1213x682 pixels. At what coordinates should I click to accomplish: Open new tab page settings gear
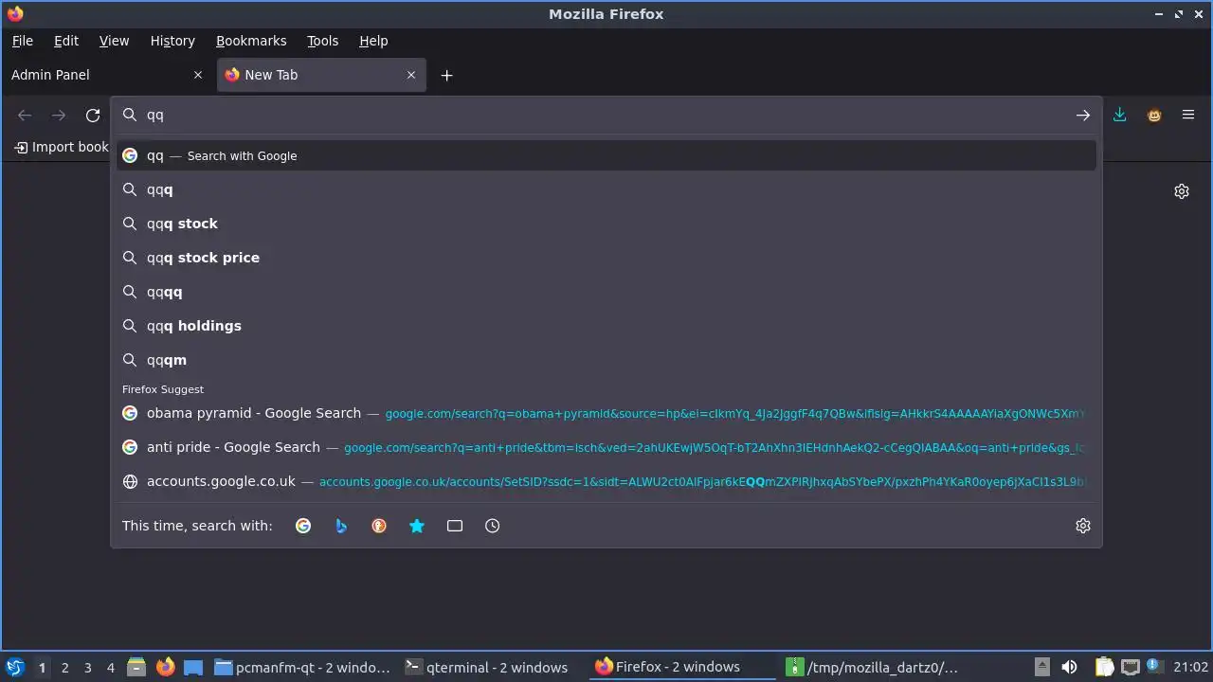(x=1182, y=191)
